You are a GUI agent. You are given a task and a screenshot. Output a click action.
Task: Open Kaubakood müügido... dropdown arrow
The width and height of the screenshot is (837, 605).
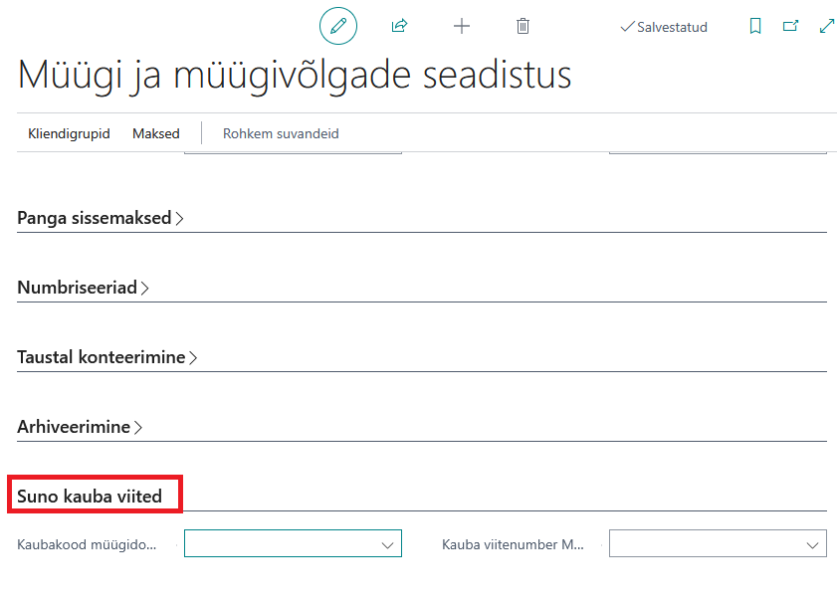point(387,544)
